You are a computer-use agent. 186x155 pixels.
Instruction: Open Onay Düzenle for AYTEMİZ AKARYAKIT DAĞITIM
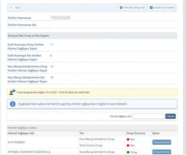click(x=161, y=152)
